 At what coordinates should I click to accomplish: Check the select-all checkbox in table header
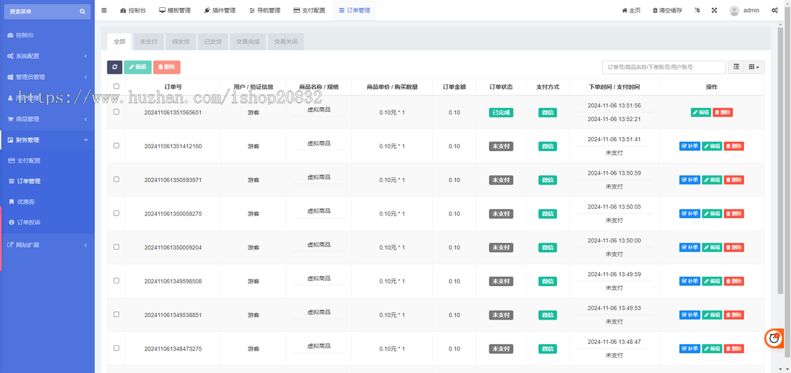117,86
